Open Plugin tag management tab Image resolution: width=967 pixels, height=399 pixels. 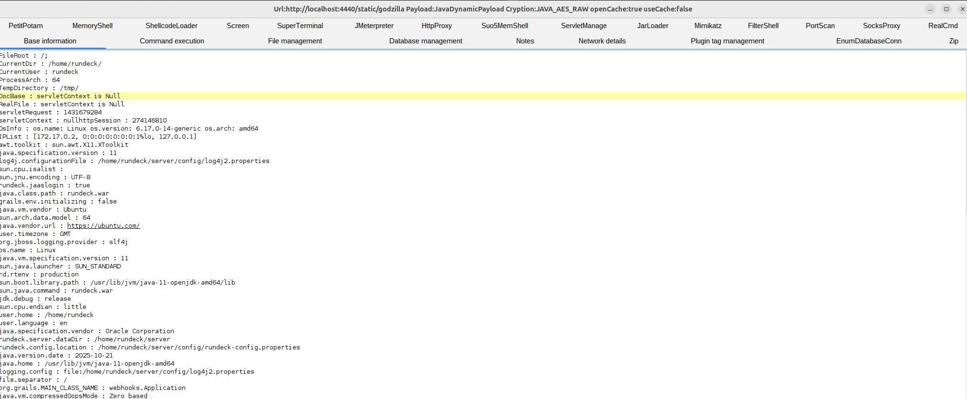tap(727, 41)
